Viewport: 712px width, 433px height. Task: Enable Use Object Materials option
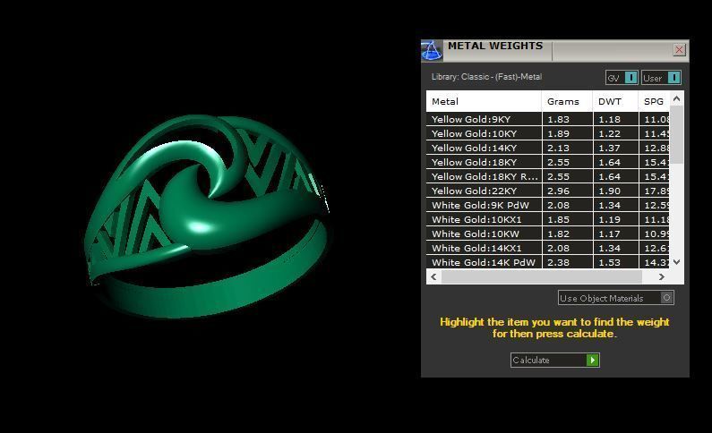point(616,298)
